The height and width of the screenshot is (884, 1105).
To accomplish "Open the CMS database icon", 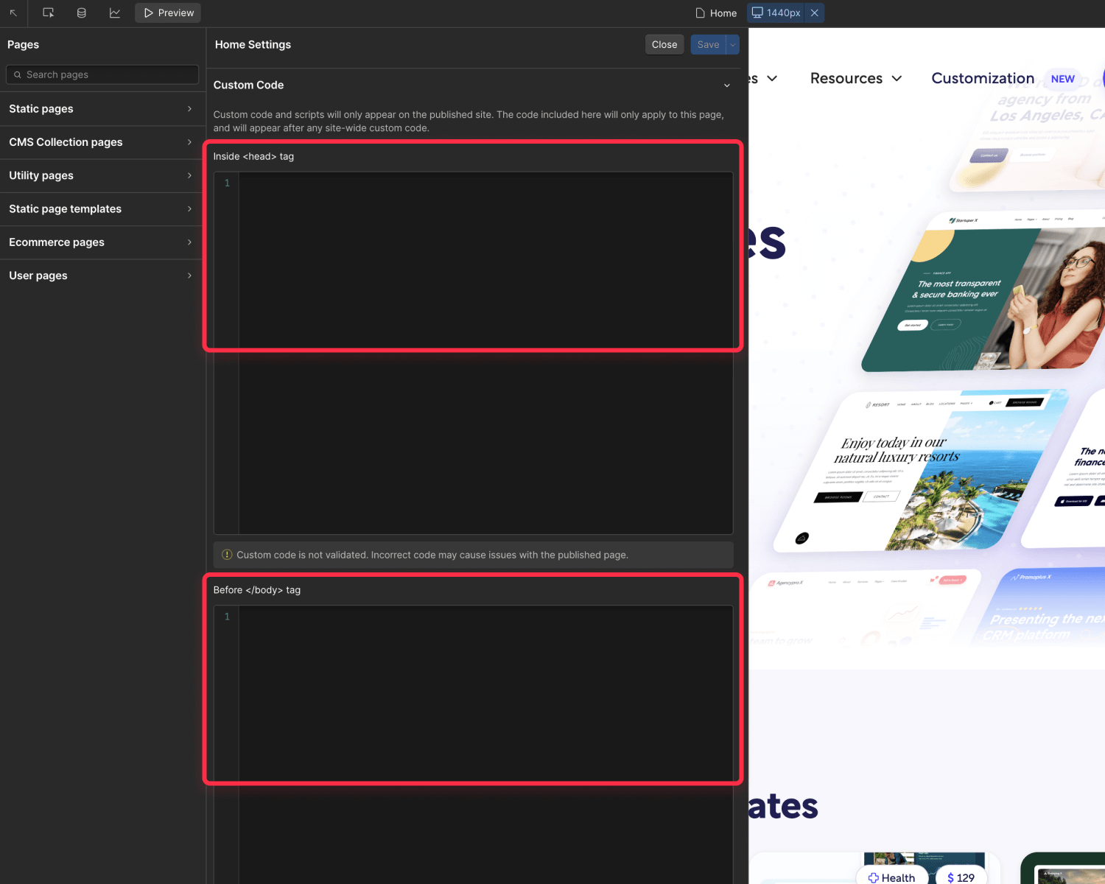I will (82, 13).
